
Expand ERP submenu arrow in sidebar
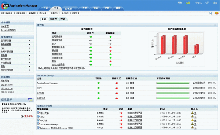point(30,48)
